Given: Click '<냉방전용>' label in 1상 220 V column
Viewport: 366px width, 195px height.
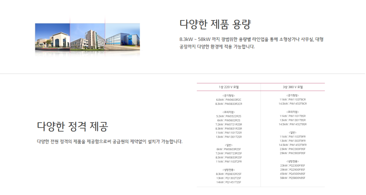Looking at the screenshot, I should click(x=229, y=170).
